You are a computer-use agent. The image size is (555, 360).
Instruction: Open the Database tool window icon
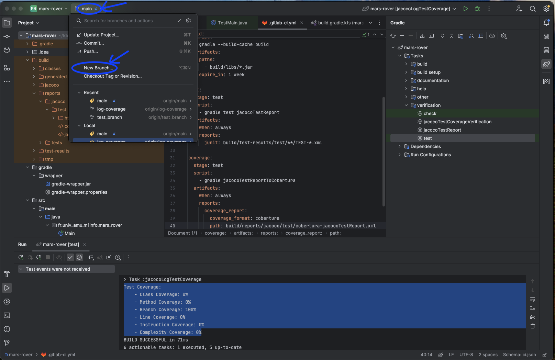pos(546,50)
